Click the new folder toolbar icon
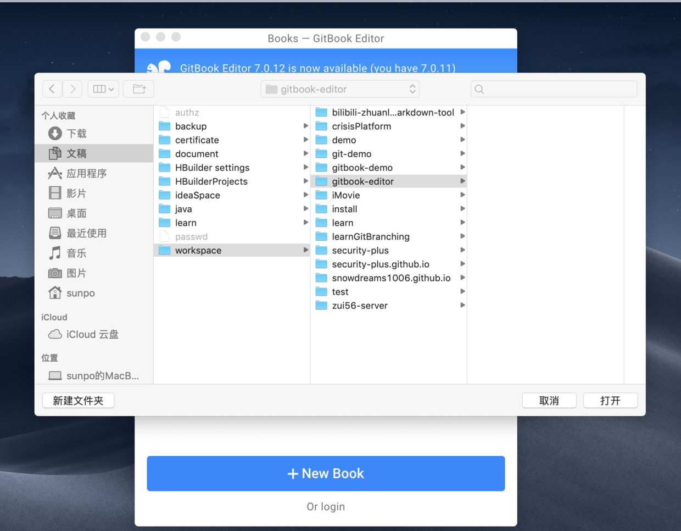The width and height of the screenshot is (681, 531). [138, 88]
